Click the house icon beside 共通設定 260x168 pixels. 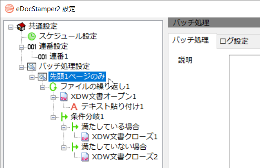point(21,27)
